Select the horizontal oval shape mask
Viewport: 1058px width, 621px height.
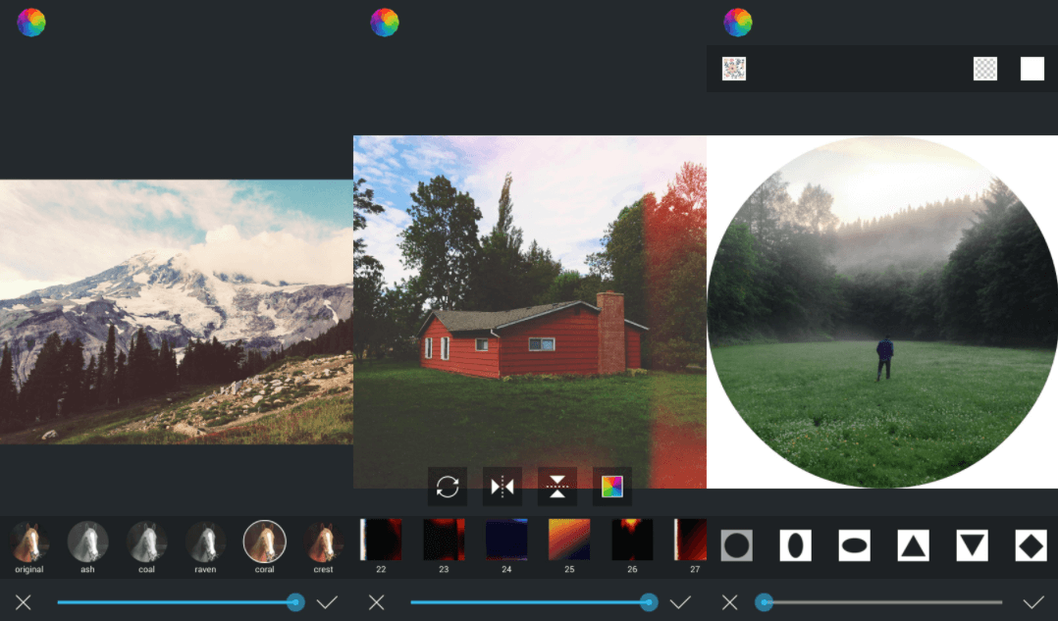click(855, 544)
